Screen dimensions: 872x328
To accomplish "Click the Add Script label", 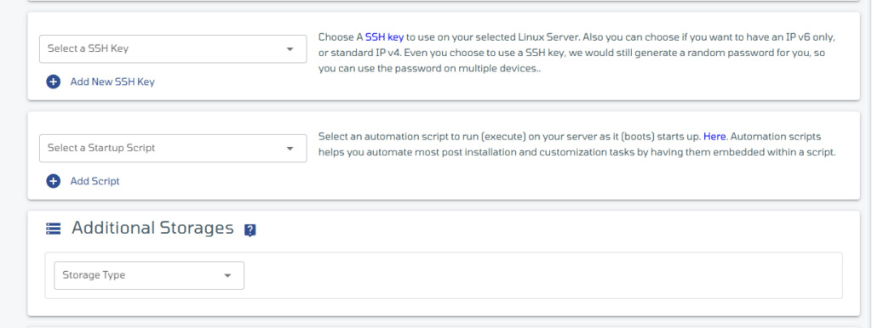I will (95, 182).
